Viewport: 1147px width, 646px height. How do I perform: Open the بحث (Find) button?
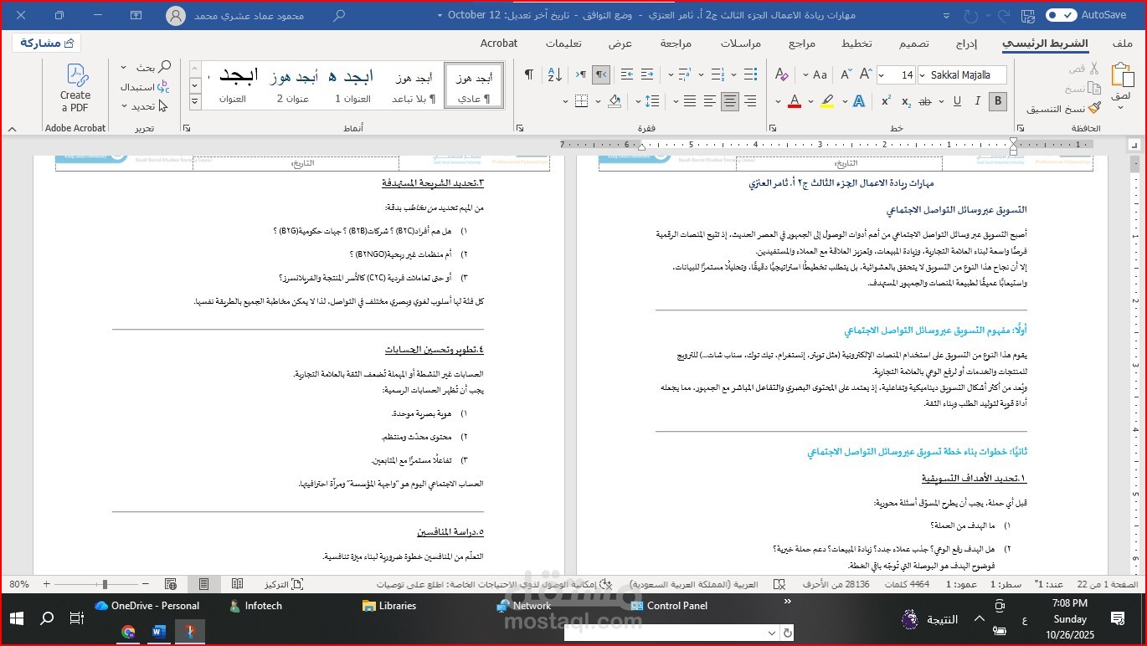(x=154, y=67)
